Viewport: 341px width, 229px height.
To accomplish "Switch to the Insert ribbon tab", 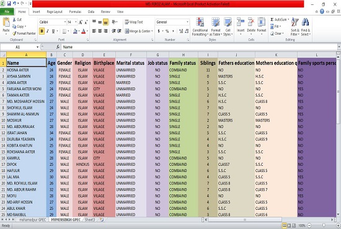I will point(37,12).
